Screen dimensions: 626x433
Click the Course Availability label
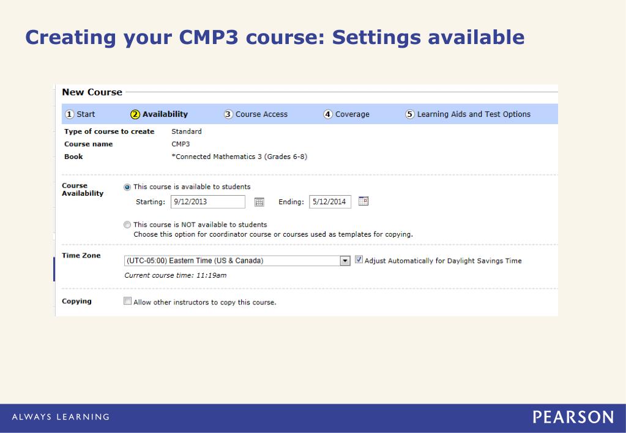[x=83, y=190]
